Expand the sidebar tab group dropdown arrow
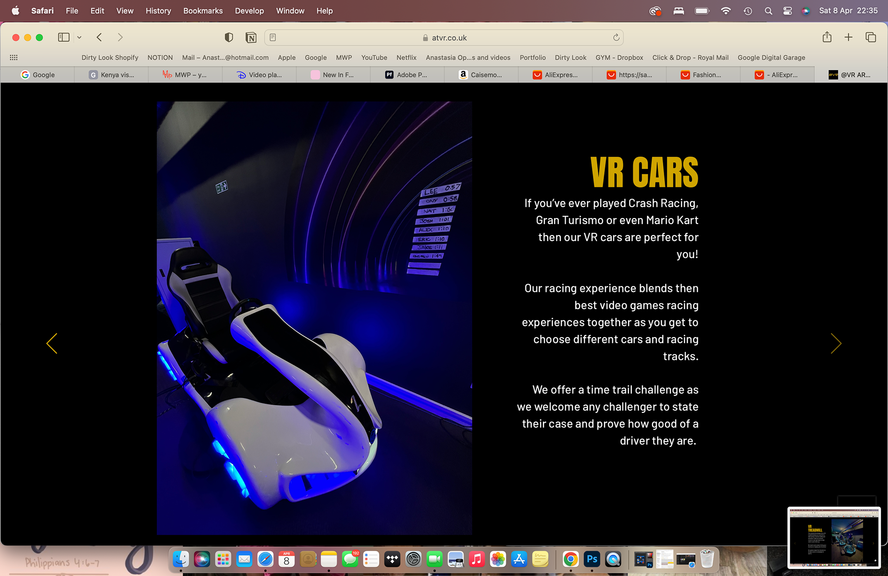This screenshot has width=888, height=576. pyautogui.click(x=80, y=37)
